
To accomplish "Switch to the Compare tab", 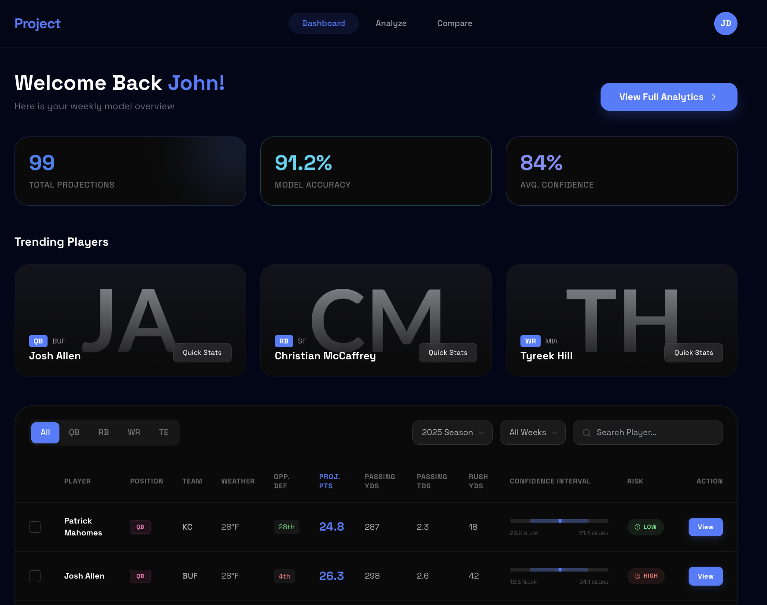I will pyautogui.click(x=455, y=23).
